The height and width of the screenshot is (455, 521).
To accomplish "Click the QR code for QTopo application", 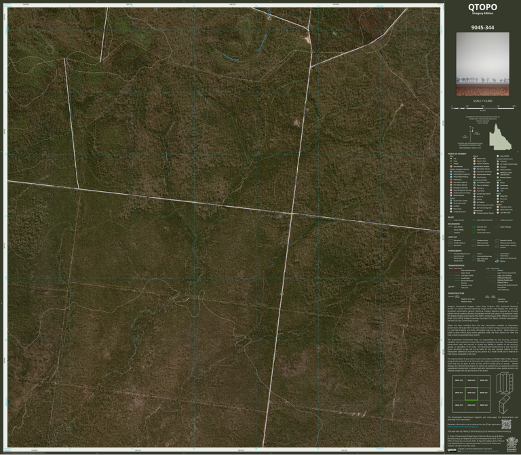I will (506, 424).
